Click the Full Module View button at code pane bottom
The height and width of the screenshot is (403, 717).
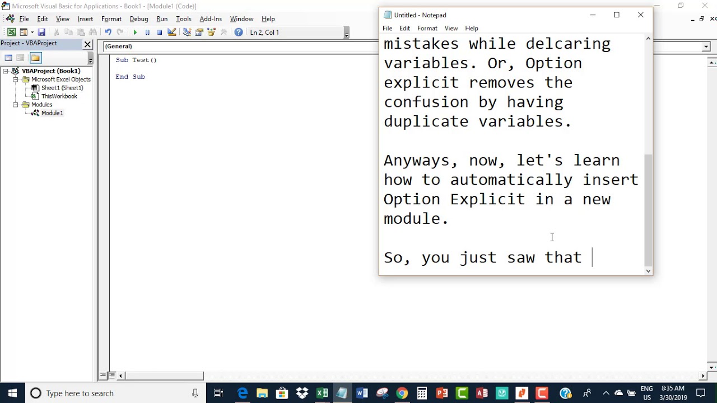click(111, 376)
